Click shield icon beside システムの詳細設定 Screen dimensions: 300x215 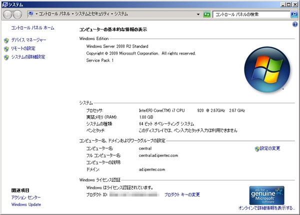tap(6, 57)
